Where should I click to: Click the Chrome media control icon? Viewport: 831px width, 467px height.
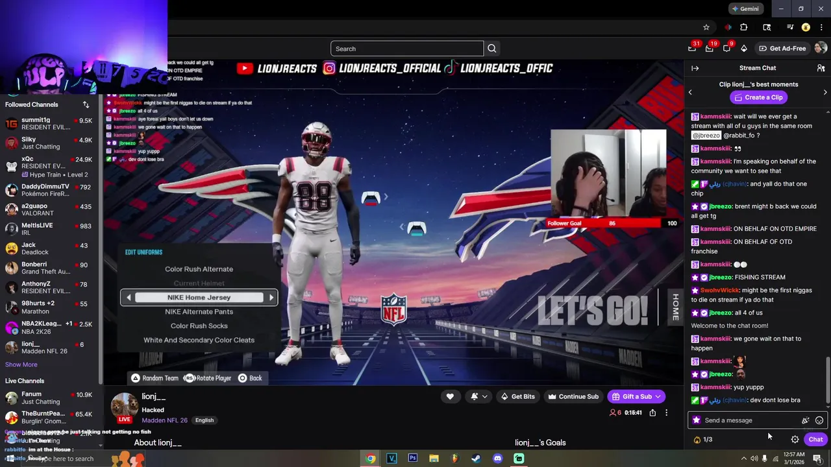[x=790, y=27]
